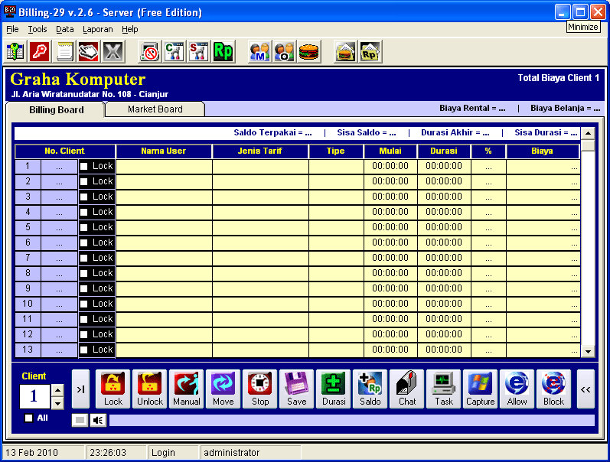
Task: Tick the Lock checkbox for client 7
Action: tap(83, 259)
